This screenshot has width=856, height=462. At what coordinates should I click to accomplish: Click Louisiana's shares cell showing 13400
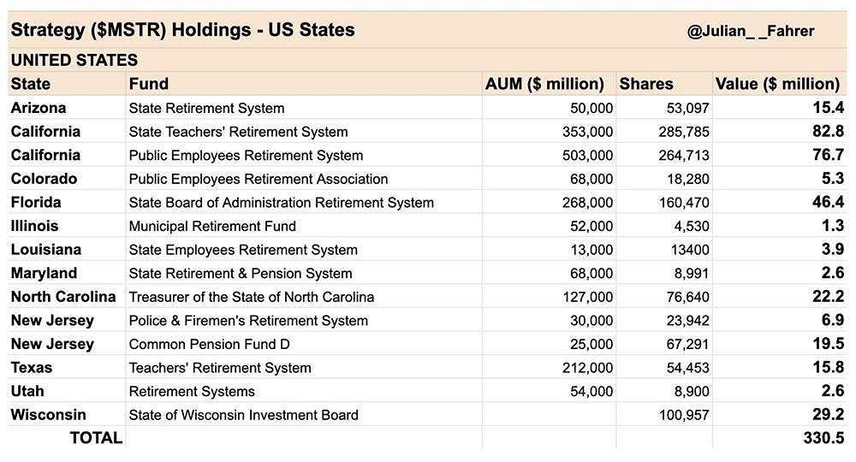click(688, 250)
